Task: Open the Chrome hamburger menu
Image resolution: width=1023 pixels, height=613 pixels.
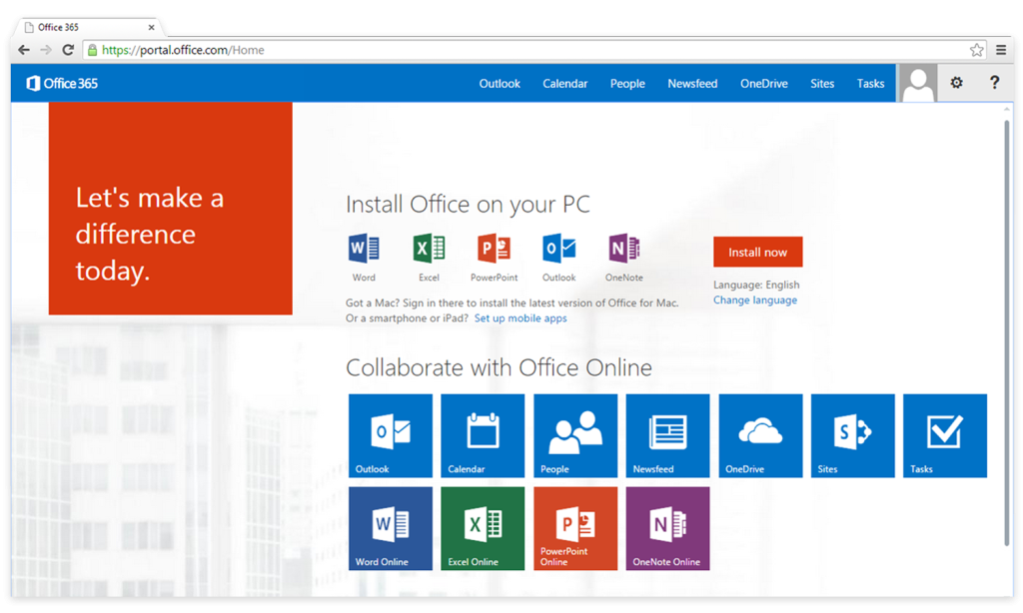Action: tap(1001, 50)
